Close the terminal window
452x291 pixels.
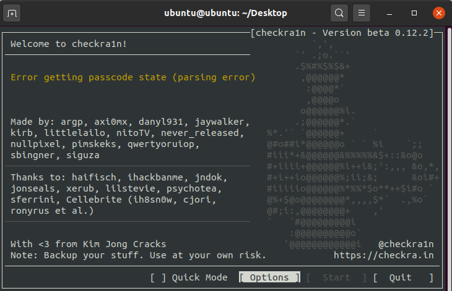[439, 13]
